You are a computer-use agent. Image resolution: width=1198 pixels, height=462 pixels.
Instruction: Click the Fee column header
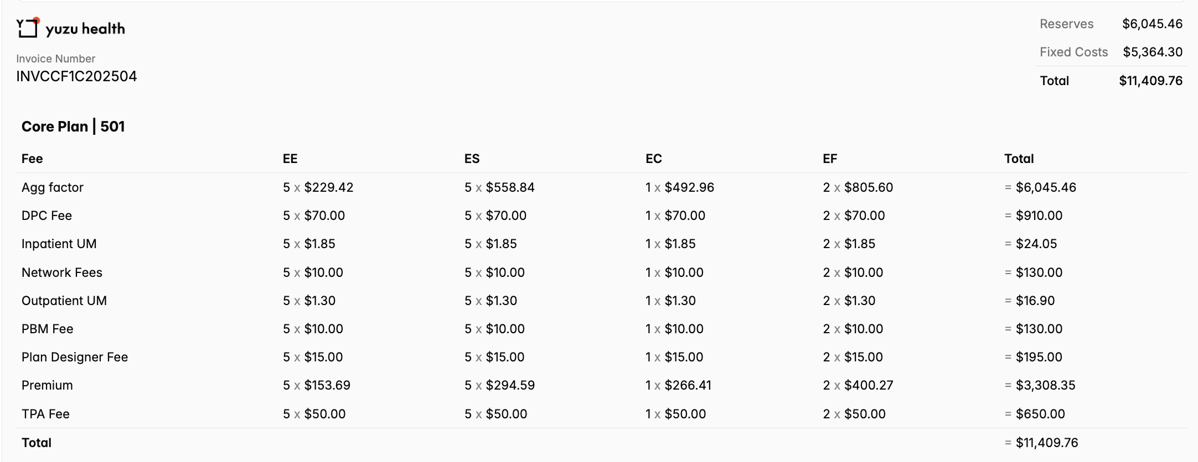point(32,159)
